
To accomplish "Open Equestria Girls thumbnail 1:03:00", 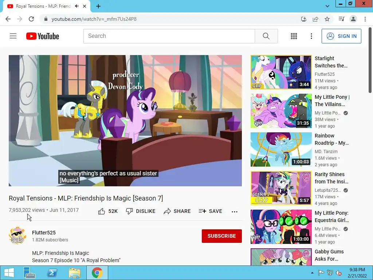I will (281, 227).
